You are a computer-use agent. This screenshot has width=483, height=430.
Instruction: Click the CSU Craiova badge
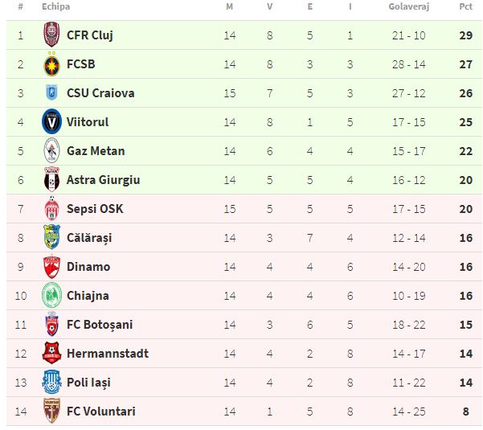point(51,92)
